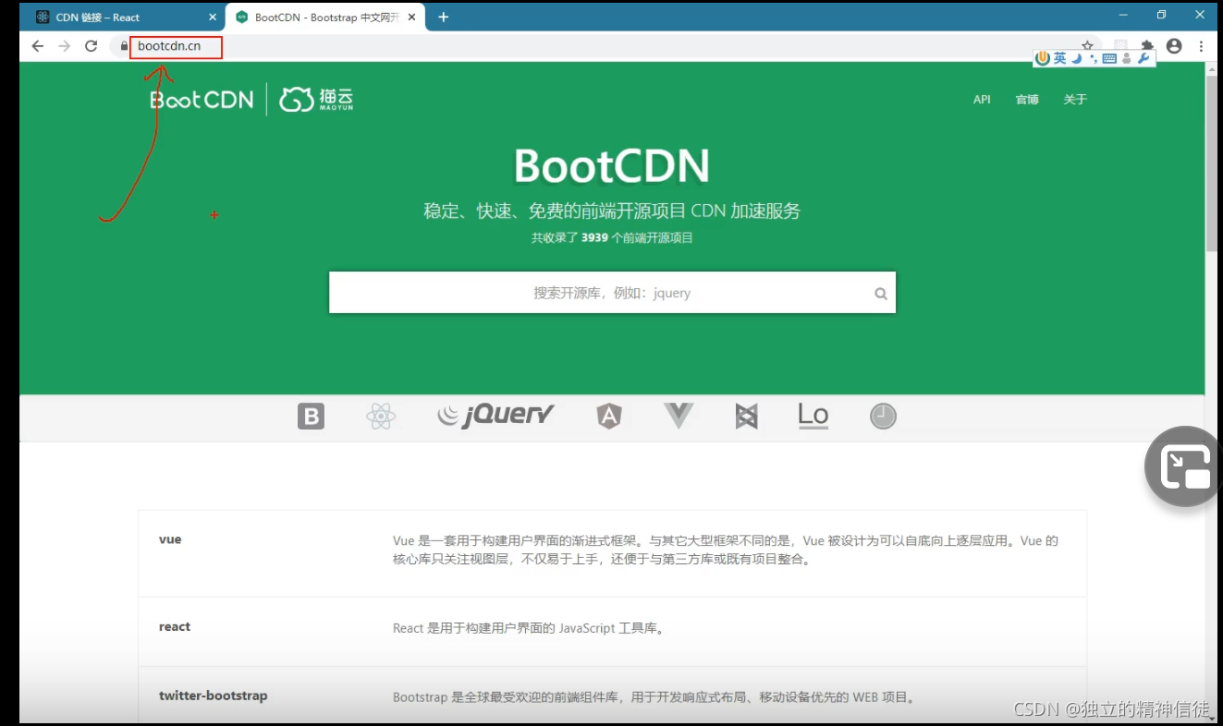Click the React atom icon
The width and height of the screenshot is (1223, 726).
[x=381, y=417]
